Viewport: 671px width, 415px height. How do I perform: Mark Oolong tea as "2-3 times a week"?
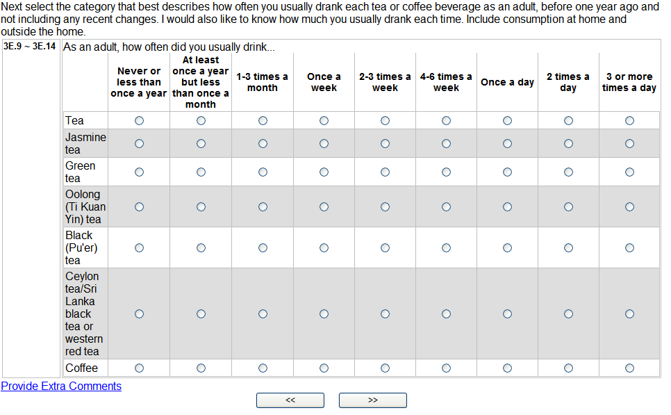point(385,207)
